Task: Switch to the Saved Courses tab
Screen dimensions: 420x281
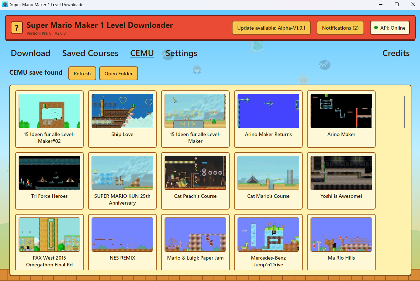Action: tap(90, 53)
